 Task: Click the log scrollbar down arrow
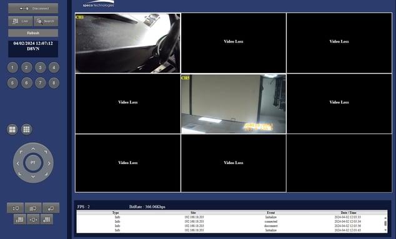(385, 230)
